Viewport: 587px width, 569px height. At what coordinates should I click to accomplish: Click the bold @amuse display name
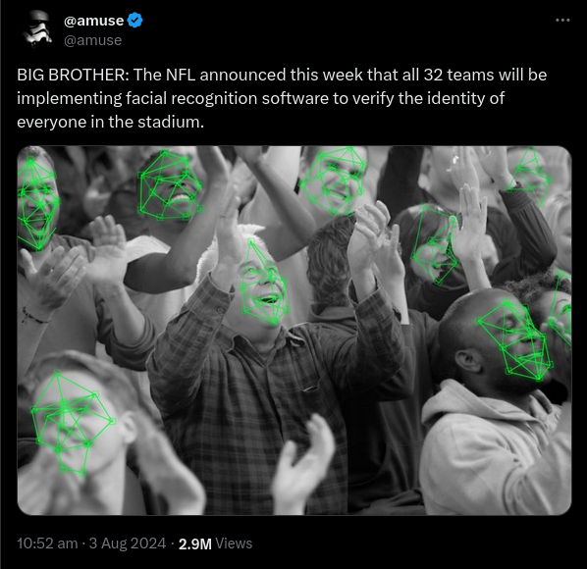point(93,21)
